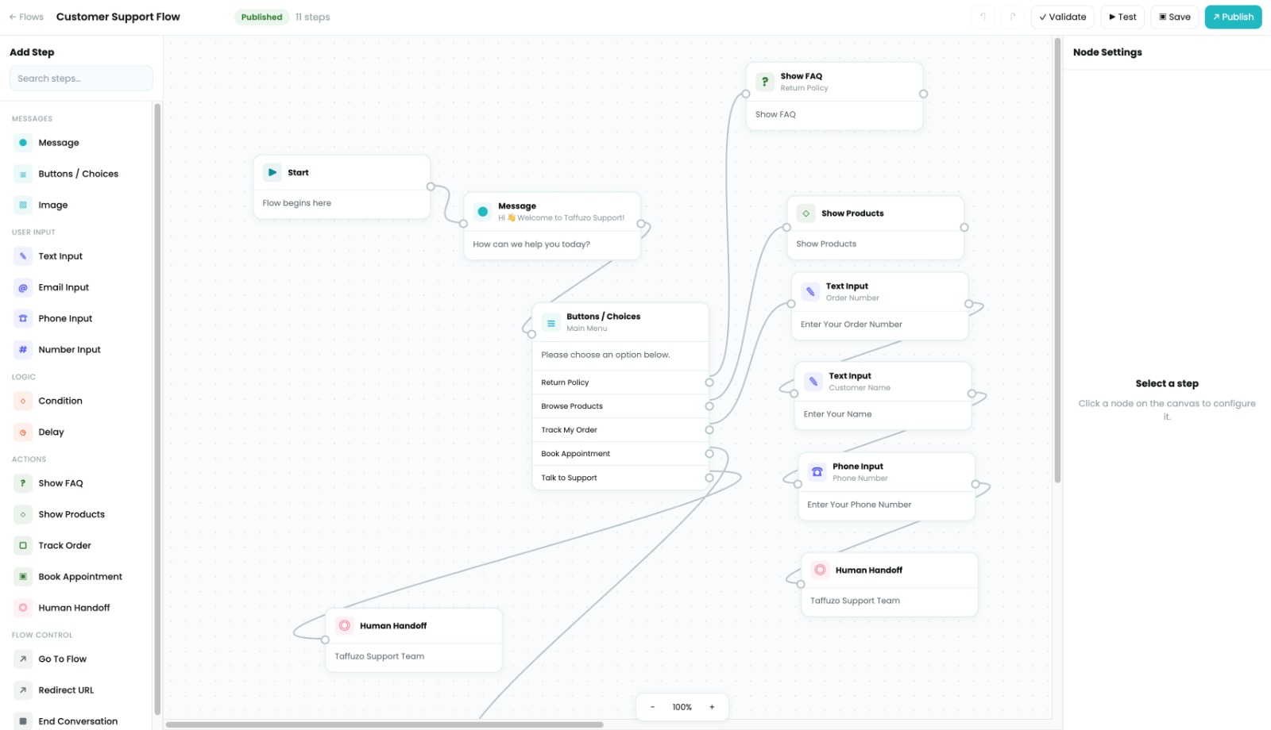This screenshot has width=1271, height=730.
Task: Click the Book Appointment choice row in menu node
Action: click(x=620, y=454)
